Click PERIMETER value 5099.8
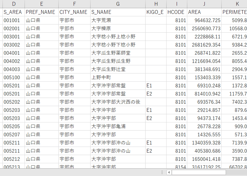This screenshot has width=247, height=176. point(234,20)
